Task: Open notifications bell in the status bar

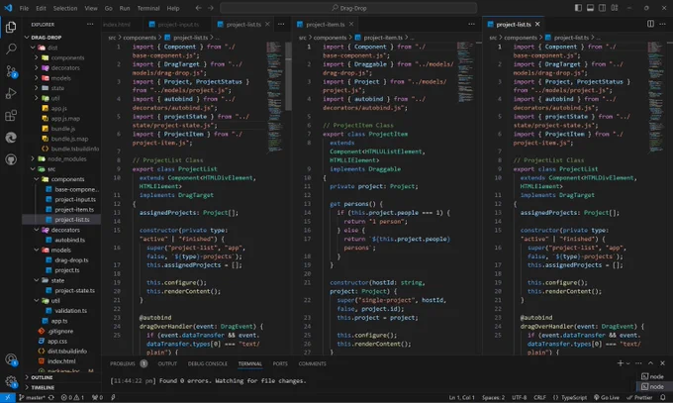Action: point(663,397)
